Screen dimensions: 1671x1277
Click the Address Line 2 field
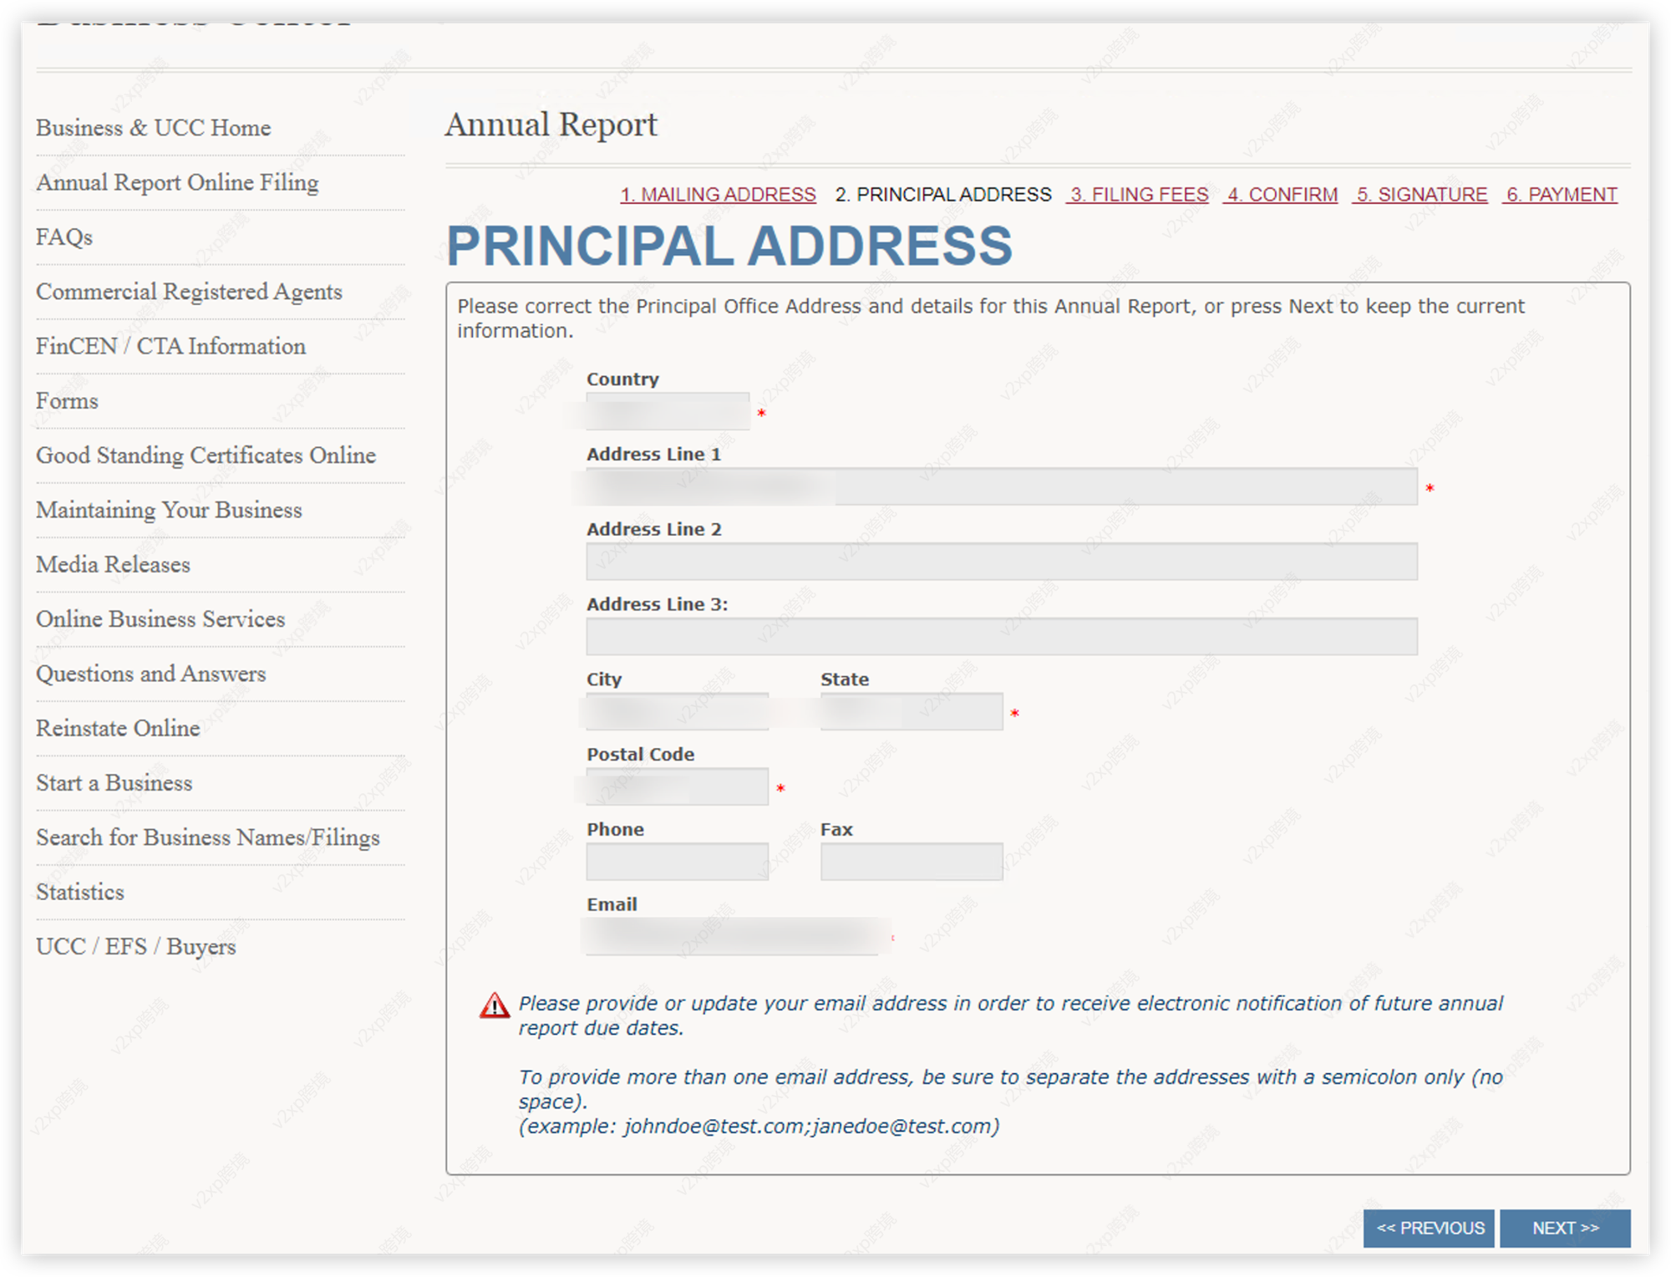[1002, 562]
